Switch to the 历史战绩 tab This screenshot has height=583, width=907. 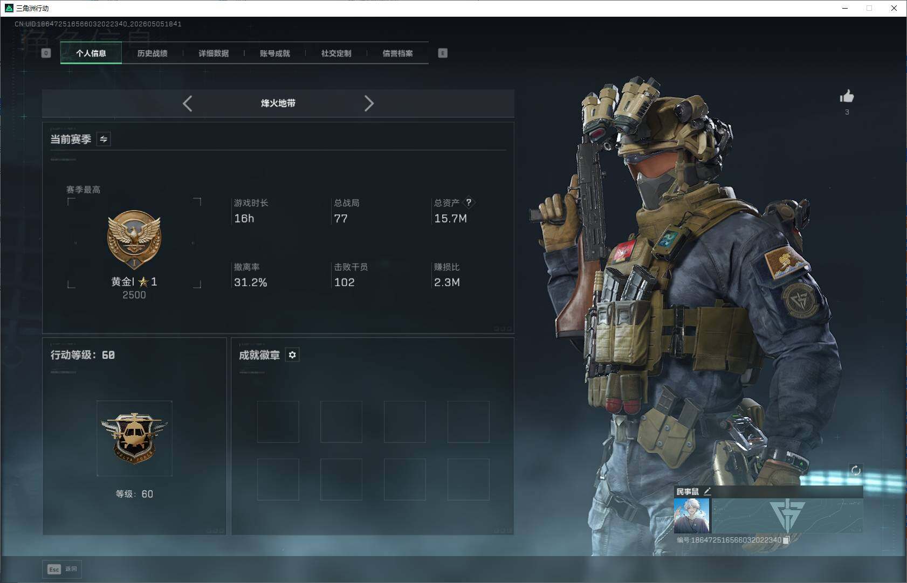[x=152, y=53]
